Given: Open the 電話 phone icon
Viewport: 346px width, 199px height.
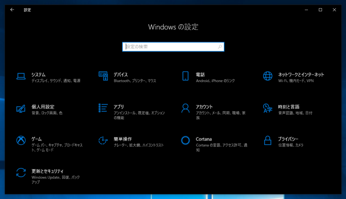Looking at the screenshot, I should [185, 76].
